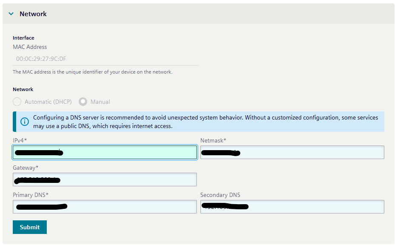
Task: Click the info icon in the DNS notice
Action: pos(24,122)
